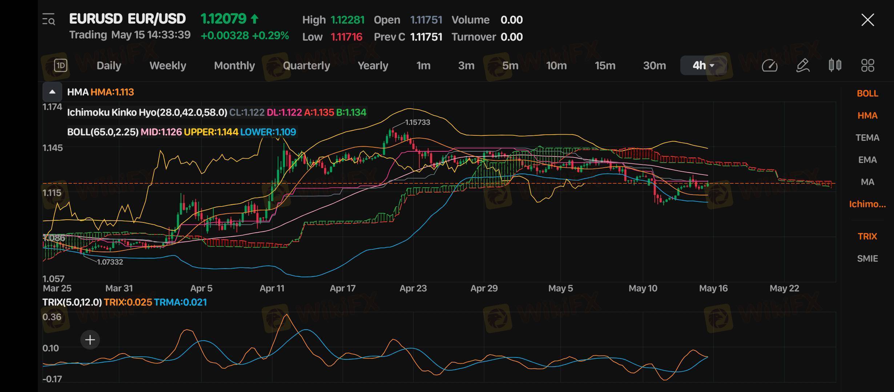Image resolution: width=894 pixels, height=392 pixels.
Task: Select the pencil drawing tool icon
Action: tap(802, 65)
